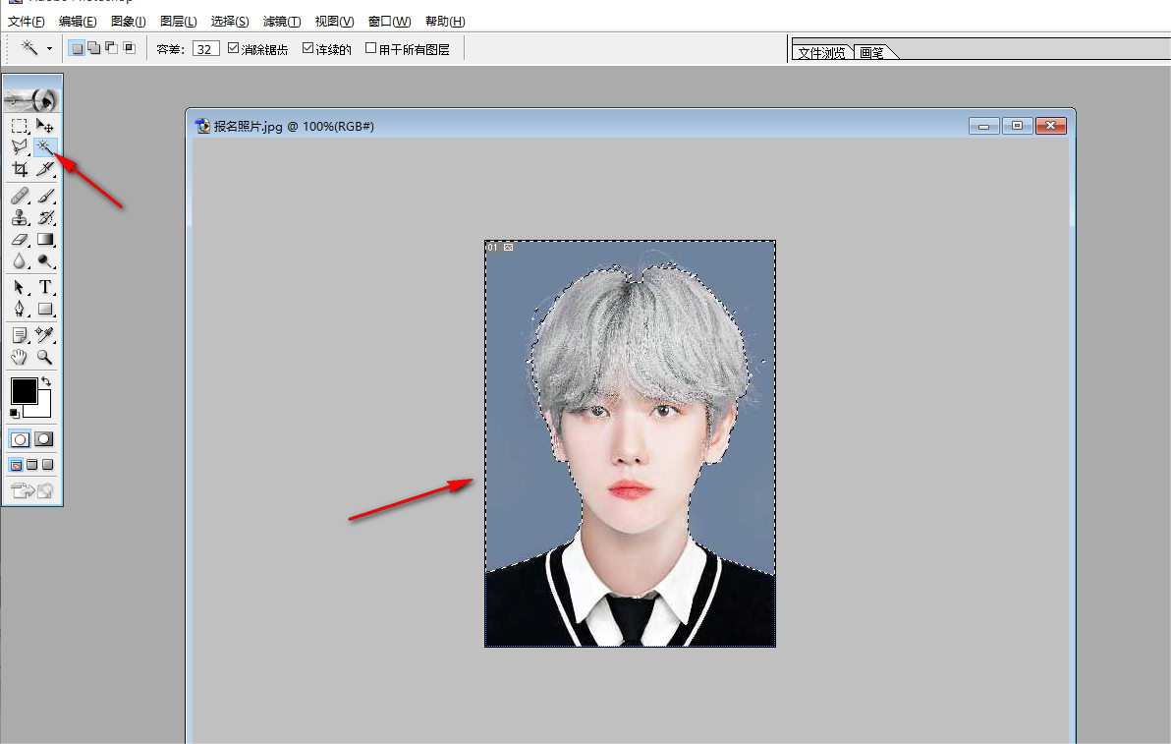
Task: Choose the Type tool in toolbox
Action: tap(45, 287)
